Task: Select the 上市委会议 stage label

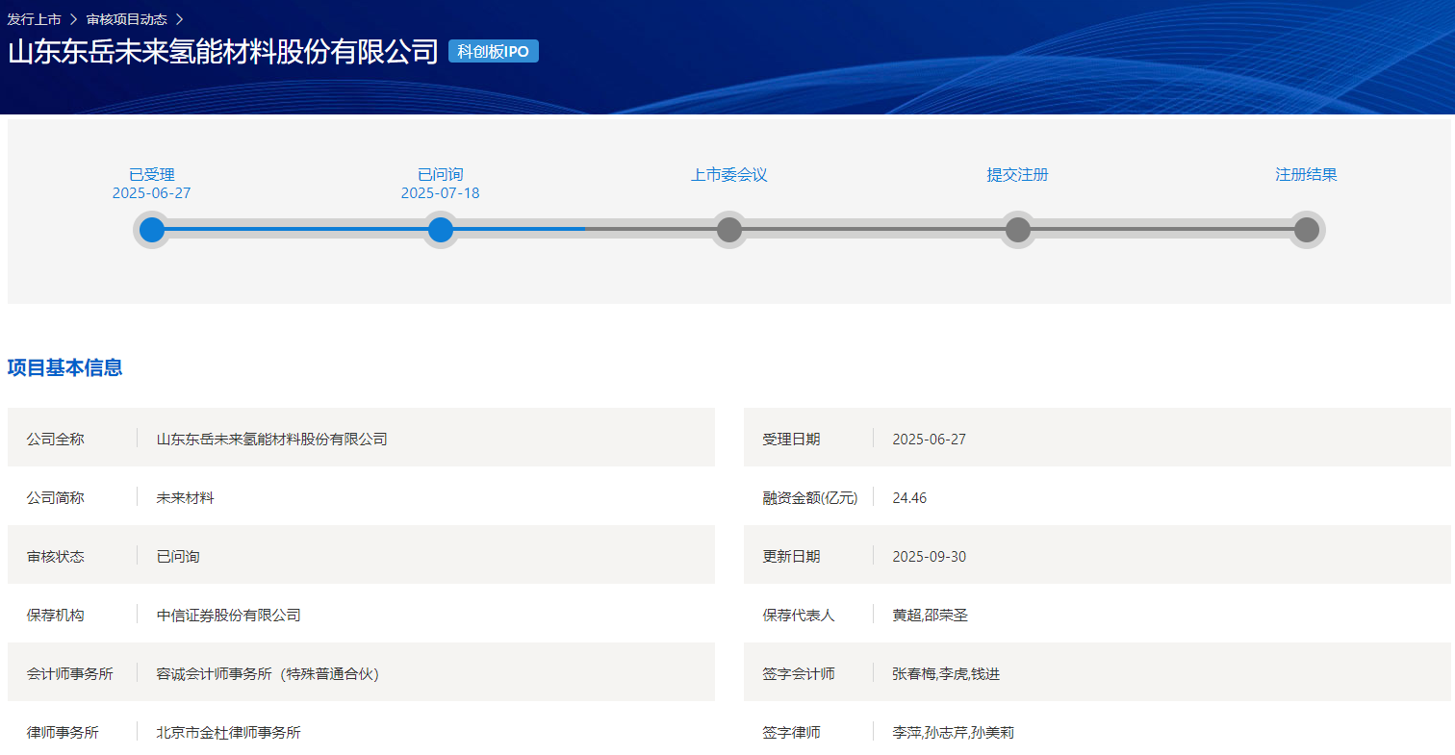Action: point(729,175)
